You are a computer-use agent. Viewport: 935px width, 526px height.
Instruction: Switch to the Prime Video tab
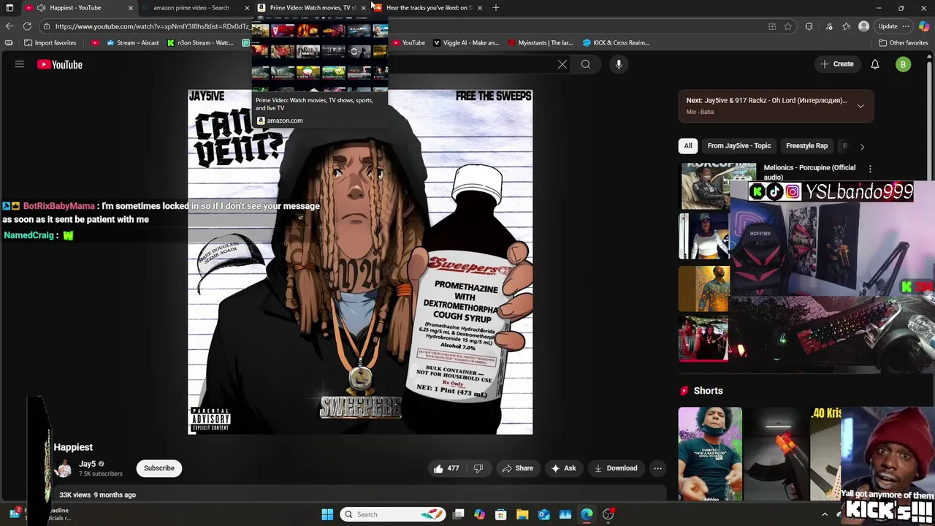coord(312,8)
